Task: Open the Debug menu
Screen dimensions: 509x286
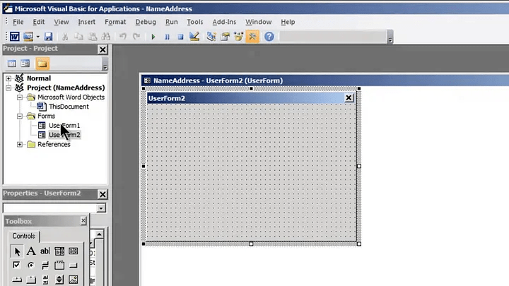Action: (x=146, y=22)
